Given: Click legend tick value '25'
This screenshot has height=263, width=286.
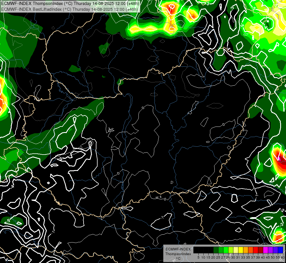Looking at the screenshot, I should pos(218,257).
